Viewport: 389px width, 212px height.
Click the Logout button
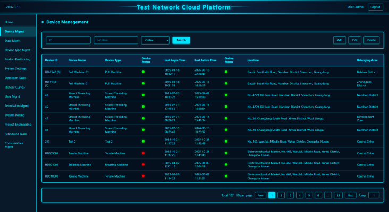click(x=375, y=7)
